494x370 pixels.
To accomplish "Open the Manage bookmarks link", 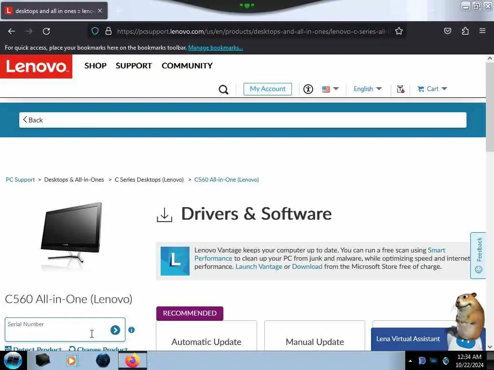I will point(216,48).
